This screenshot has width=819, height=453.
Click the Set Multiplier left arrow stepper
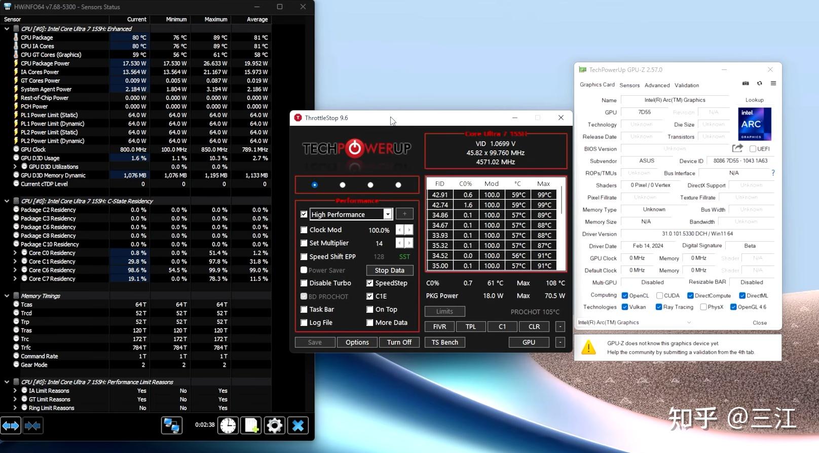(x=400, y=243)
